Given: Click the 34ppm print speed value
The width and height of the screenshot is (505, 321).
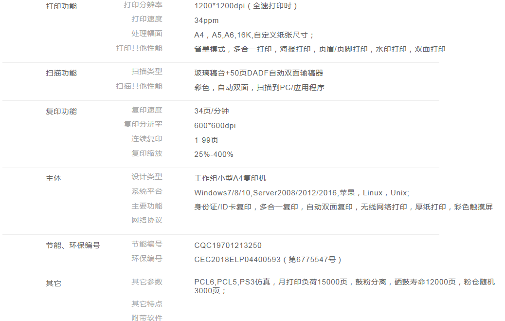Looking at the screenshot, I should click(x=206, y=20).
